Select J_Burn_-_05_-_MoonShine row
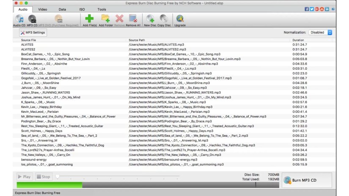The height and width of the screenshot is (196, 349). pyautogui.click(x=174, y=83)
